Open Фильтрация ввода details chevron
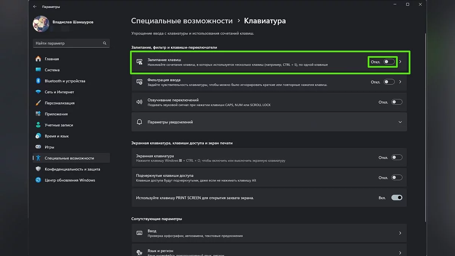This screenshot has height=256, width=455. pyautogui.click(x=400, y=82)
